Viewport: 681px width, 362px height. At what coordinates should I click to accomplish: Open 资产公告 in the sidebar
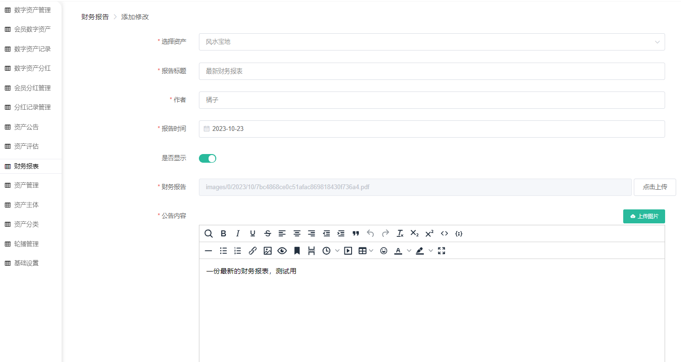(x=26, y=127)
